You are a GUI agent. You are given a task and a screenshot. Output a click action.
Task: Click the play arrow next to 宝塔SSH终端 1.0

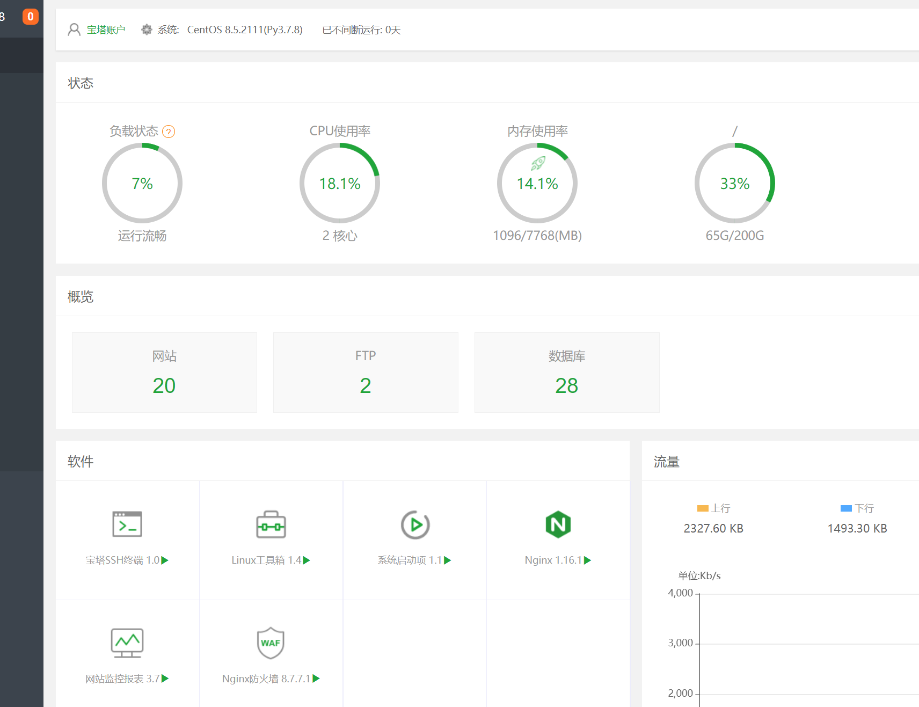(165, 560)
